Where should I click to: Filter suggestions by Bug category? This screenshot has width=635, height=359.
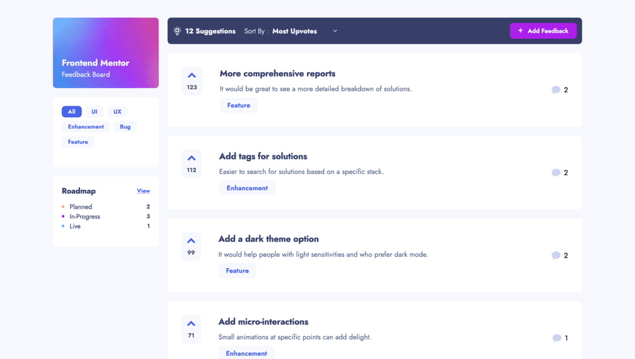pos(125,127)
